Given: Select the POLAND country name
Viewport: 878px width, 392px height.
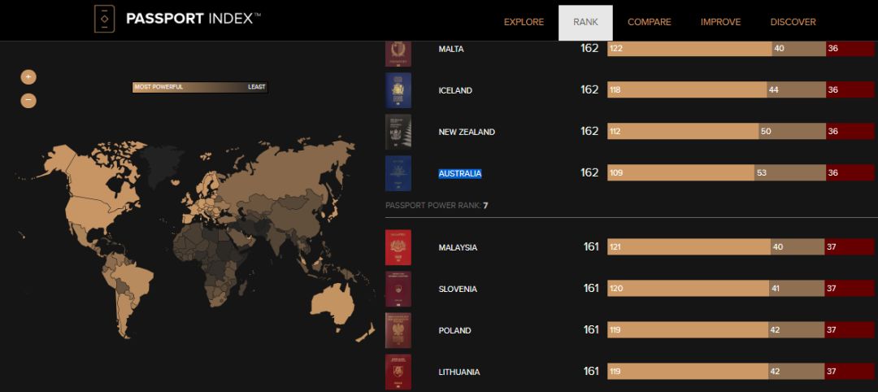Looking at the screenshot, I should click(x=454, y=330).
